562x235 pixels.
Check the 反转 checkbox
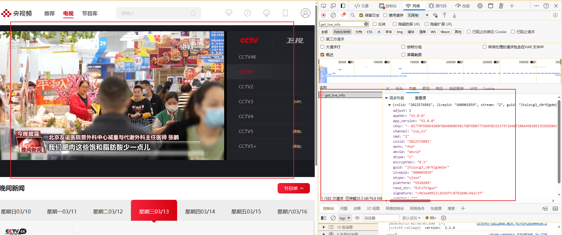click(x=375, y=24)
